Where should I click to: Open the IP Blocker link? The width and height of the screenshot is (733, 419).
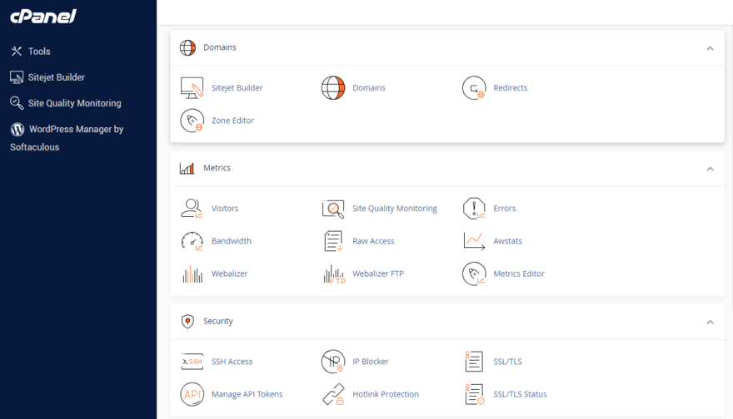[370, 362]
